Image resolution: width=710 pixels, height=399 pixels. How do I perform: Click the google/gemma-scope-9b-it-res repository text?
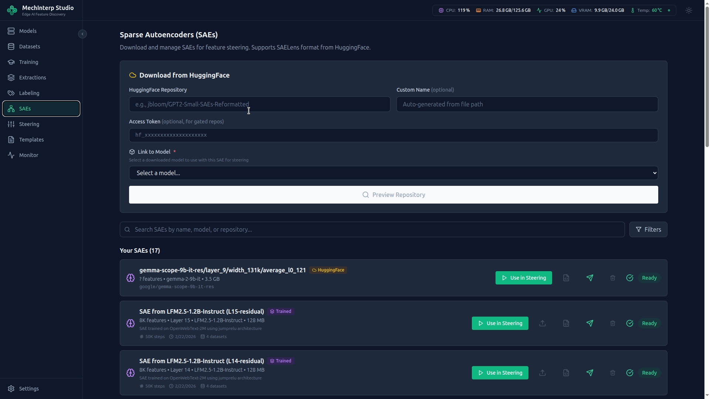point(176,287)
